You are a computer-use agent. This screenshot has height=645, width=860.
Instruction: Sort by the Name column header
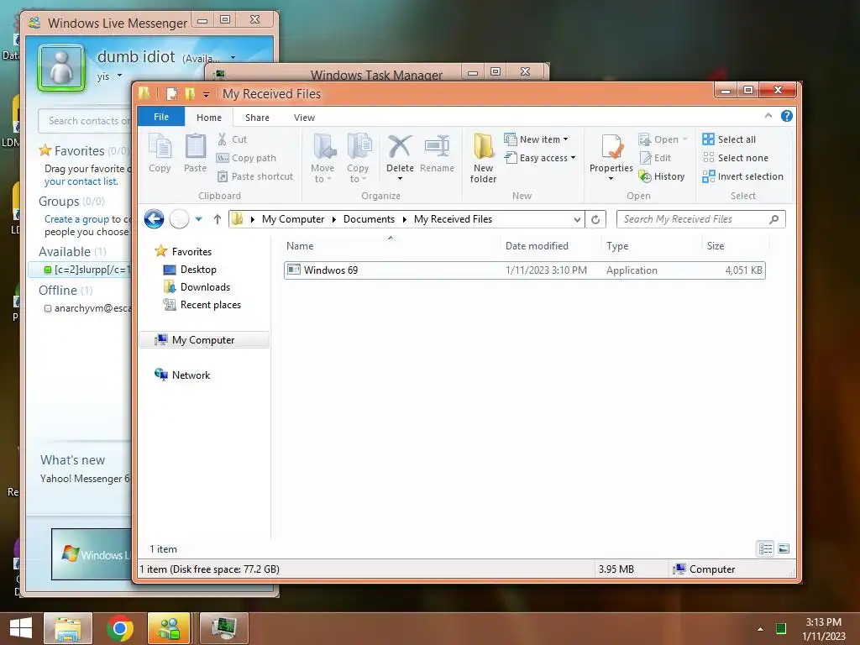pos(391,246)
